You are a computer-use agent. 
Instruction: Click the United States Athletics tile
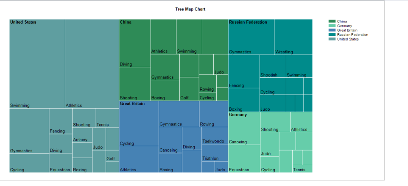point(92,63)
